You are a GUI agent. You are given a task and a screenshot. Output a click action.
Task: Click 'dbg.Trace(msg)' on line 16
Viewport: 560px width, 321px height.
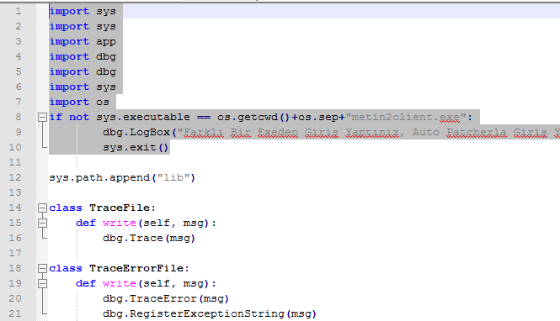[x=149, y=238]
